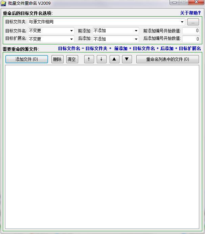Minimize the 批量文件重命名 window
Screen dimensions: 205x234
pyautogui.click(x=174, y=2)
